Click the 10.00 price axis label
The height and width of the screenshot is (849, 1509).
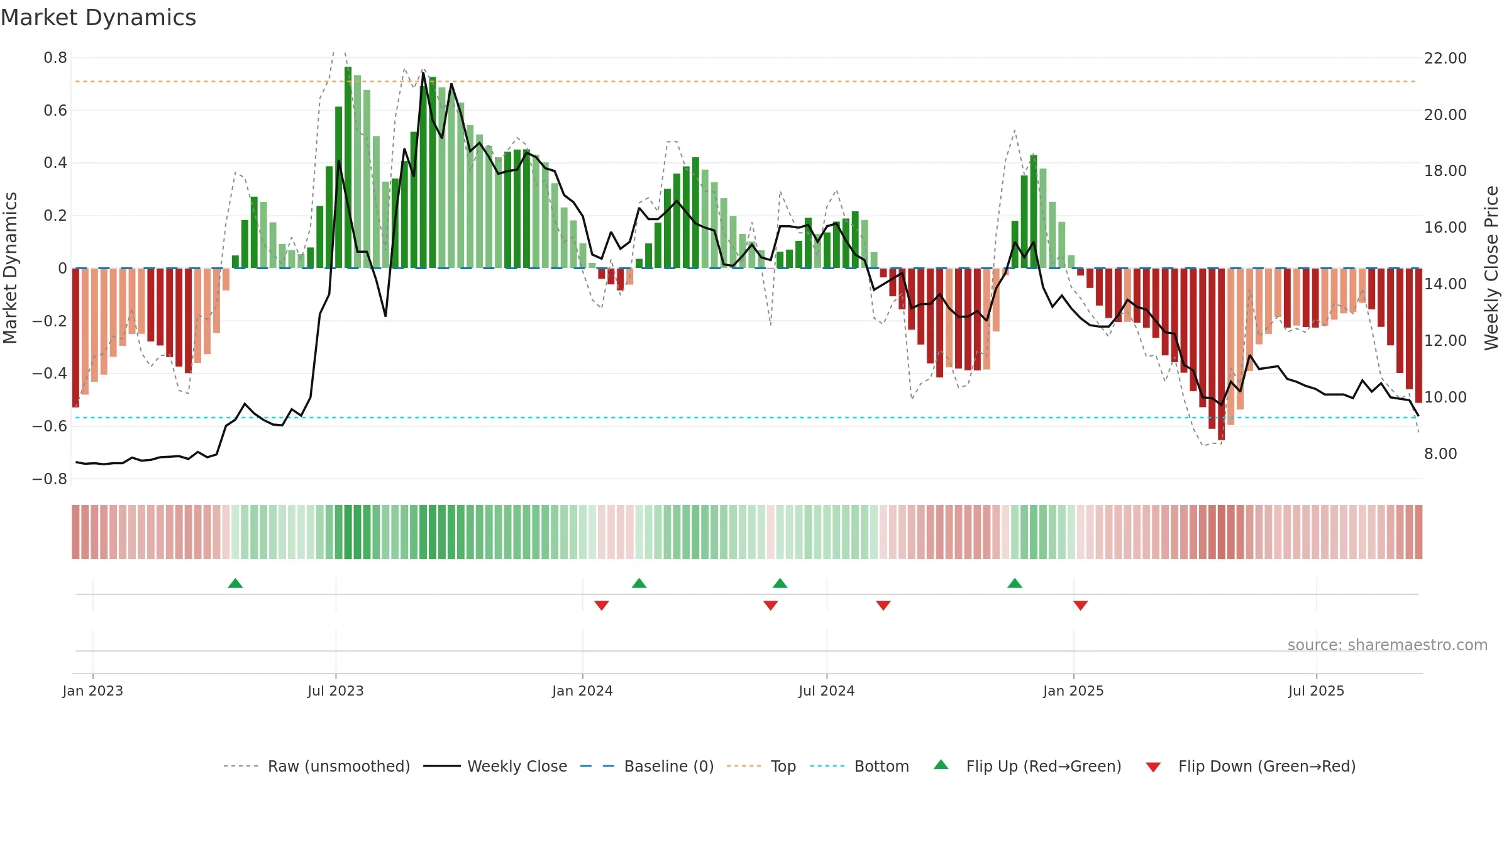tap(1445, 397)
